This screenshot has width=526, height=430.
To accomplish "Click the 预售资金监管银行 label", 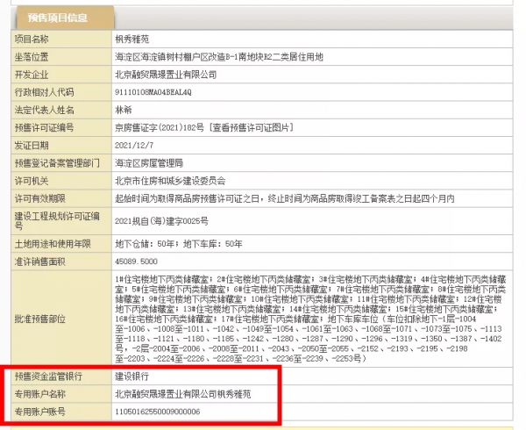I will point(48,376).
